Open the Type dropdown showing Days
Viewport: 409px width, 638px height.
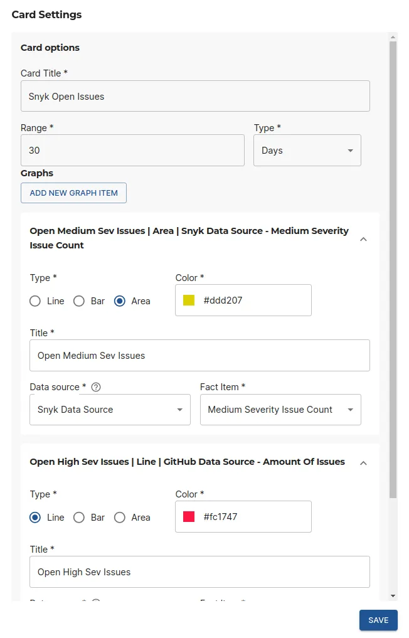[x=307, y=150]
